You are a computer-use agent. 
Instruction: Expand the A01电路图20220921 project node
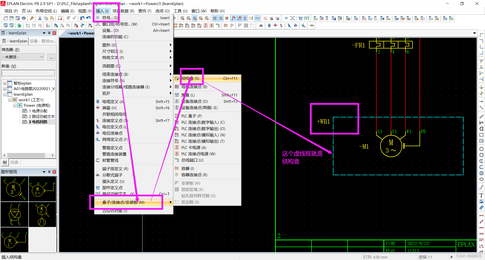pyautogui.click(x=5, y=89)
